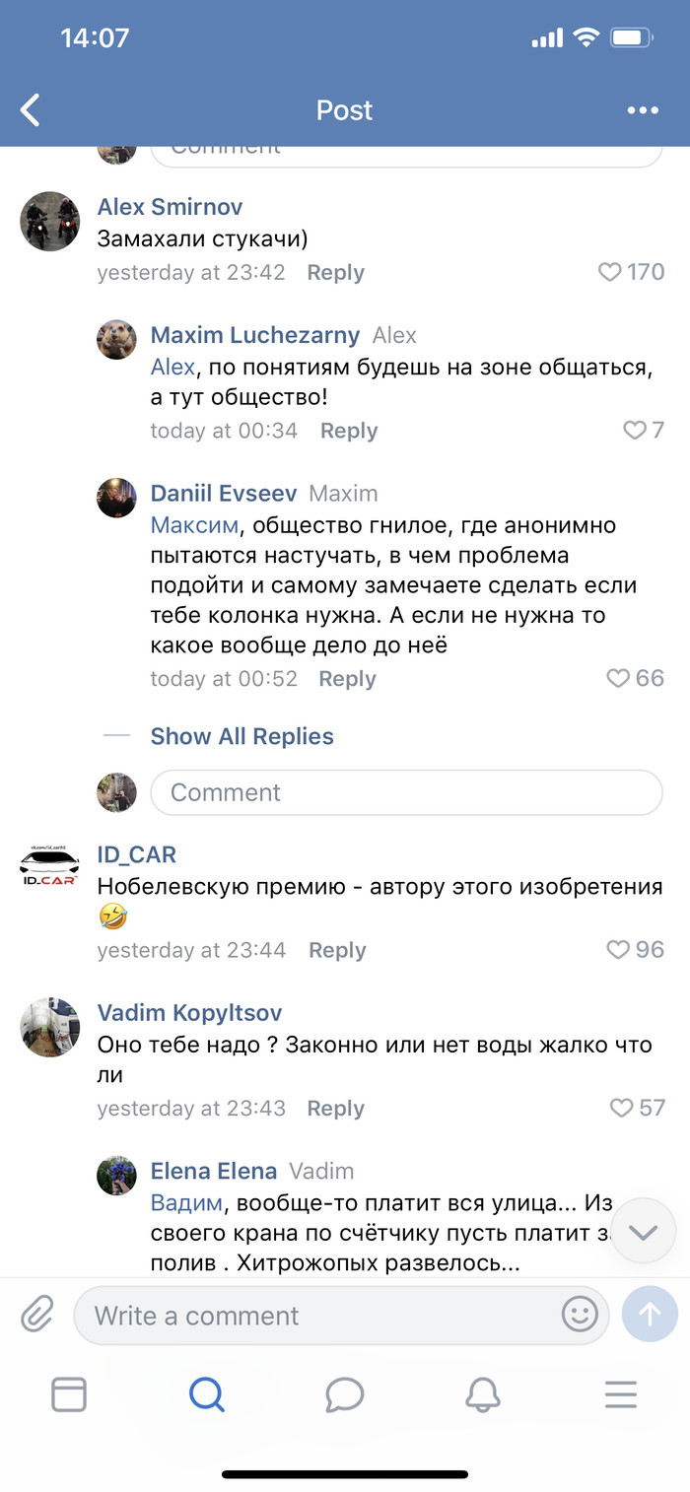
Task: Reply to Maxim Luchezarny's comment
Action: [349, 431]
